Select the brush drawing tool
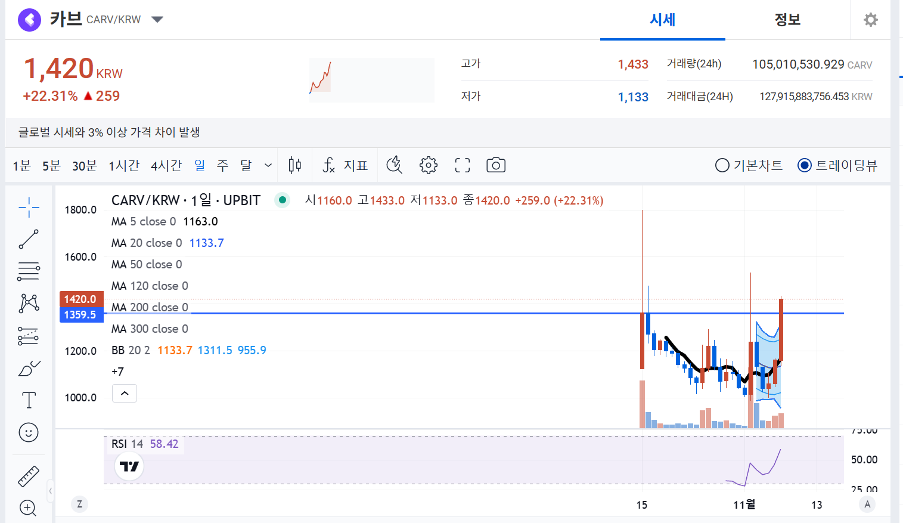The width and height of the screenshot is (903, 523). (29, 369)
